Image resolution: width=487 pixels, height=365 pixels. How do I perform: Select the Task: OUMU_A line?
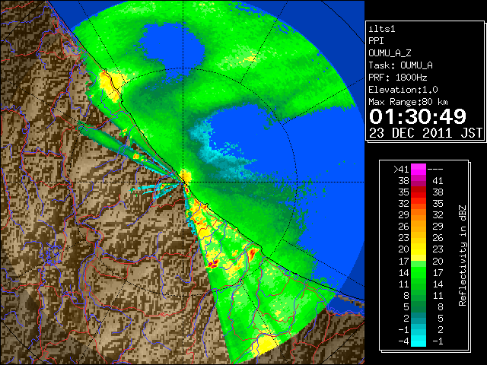click(x=401, y=65)
